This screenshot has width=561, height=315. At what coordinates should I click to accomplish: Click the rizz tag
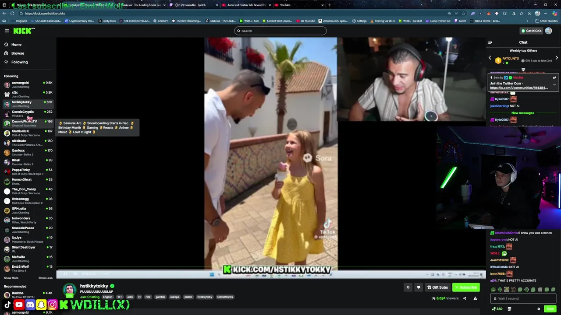[x=148, y=297]
